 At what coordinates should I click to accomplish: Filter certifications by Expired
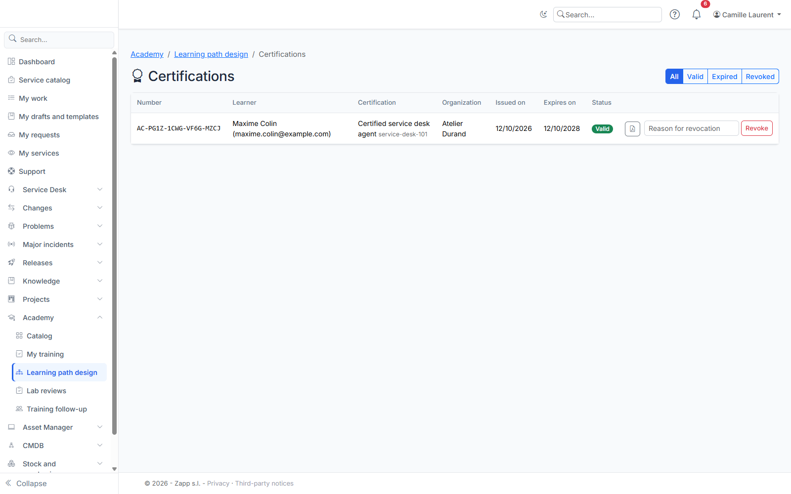(725, 77)
